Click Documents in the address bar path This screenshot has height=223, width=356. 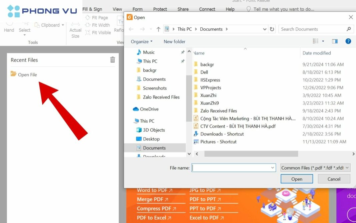tap(211, 29)
